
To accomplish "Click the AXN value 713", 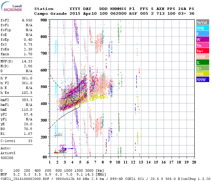I will click(160, 14).
